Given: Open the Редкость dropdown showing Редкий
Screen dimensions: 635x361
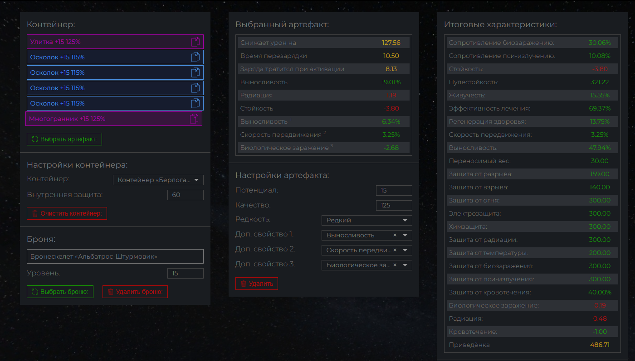Looking at the screenshot, I should tap(366, 221).
